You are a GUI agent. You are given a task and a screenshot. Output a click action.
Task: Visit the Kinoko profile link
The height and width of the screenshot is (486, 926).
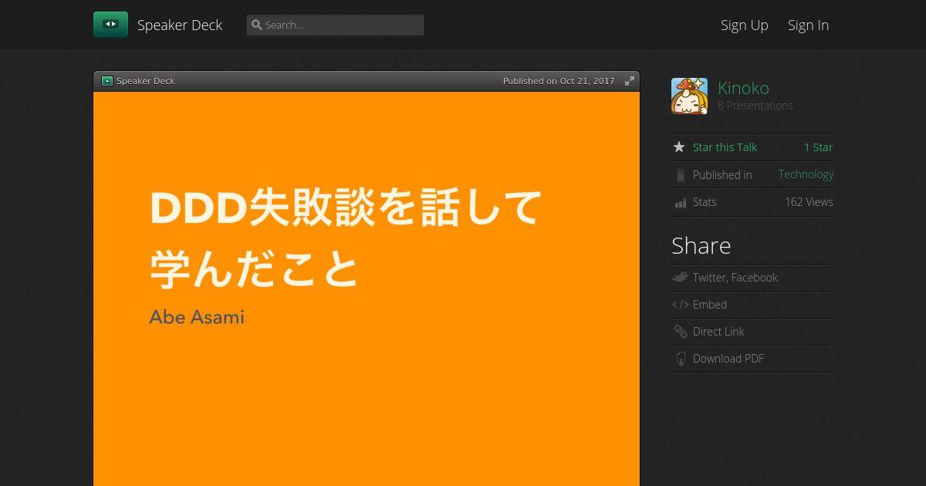tap(743, 88)
